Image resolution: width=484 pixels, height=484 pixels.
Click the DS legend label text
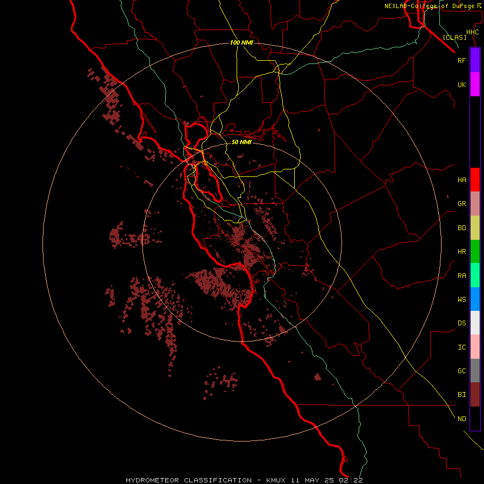point(461,323)
